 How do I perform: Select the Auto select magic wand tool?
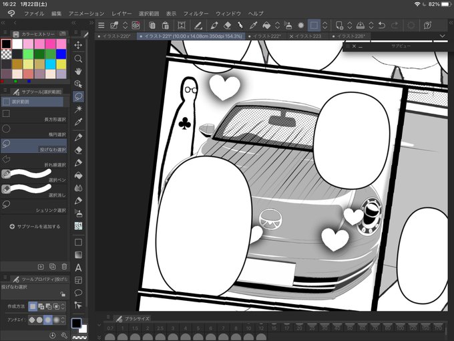pos(78,108)
